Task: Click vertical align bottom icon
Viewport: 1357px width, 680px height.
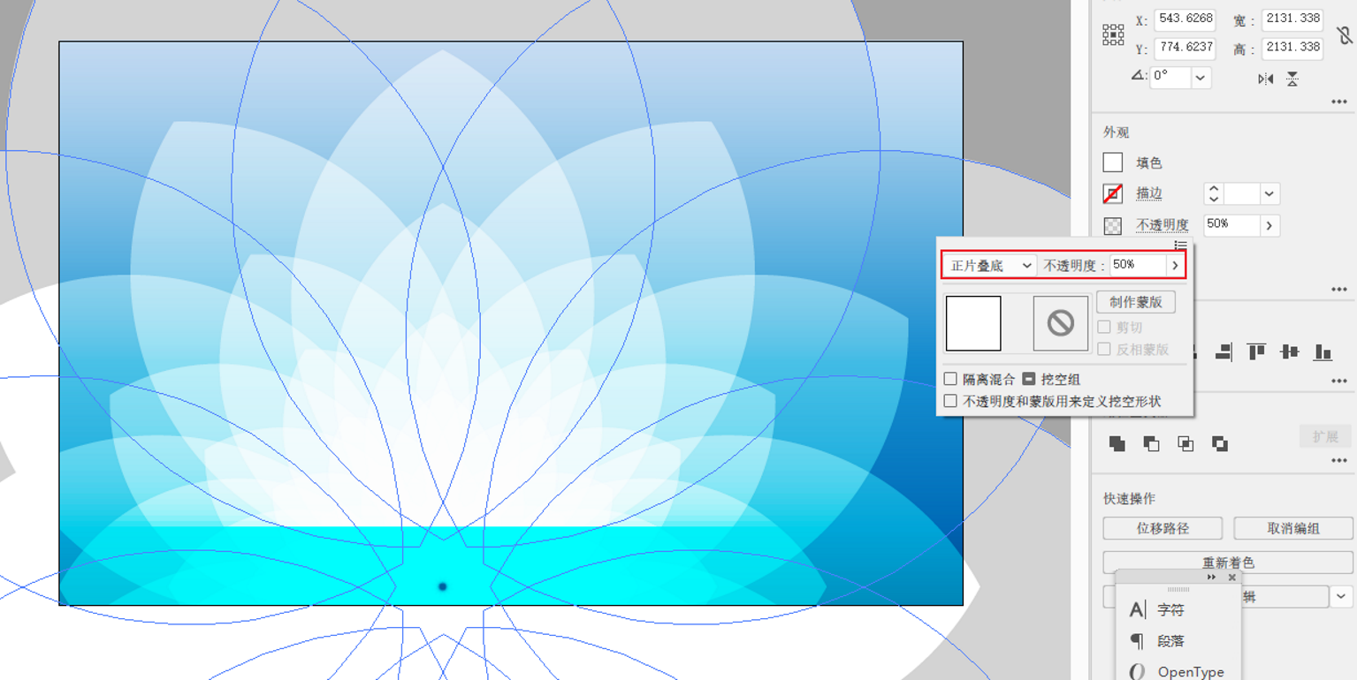Action: (x=1323, y=352)
